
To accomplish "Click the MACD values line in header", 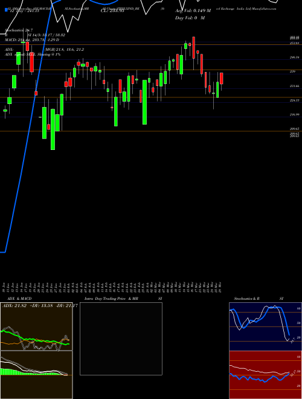I will [32, 40].
